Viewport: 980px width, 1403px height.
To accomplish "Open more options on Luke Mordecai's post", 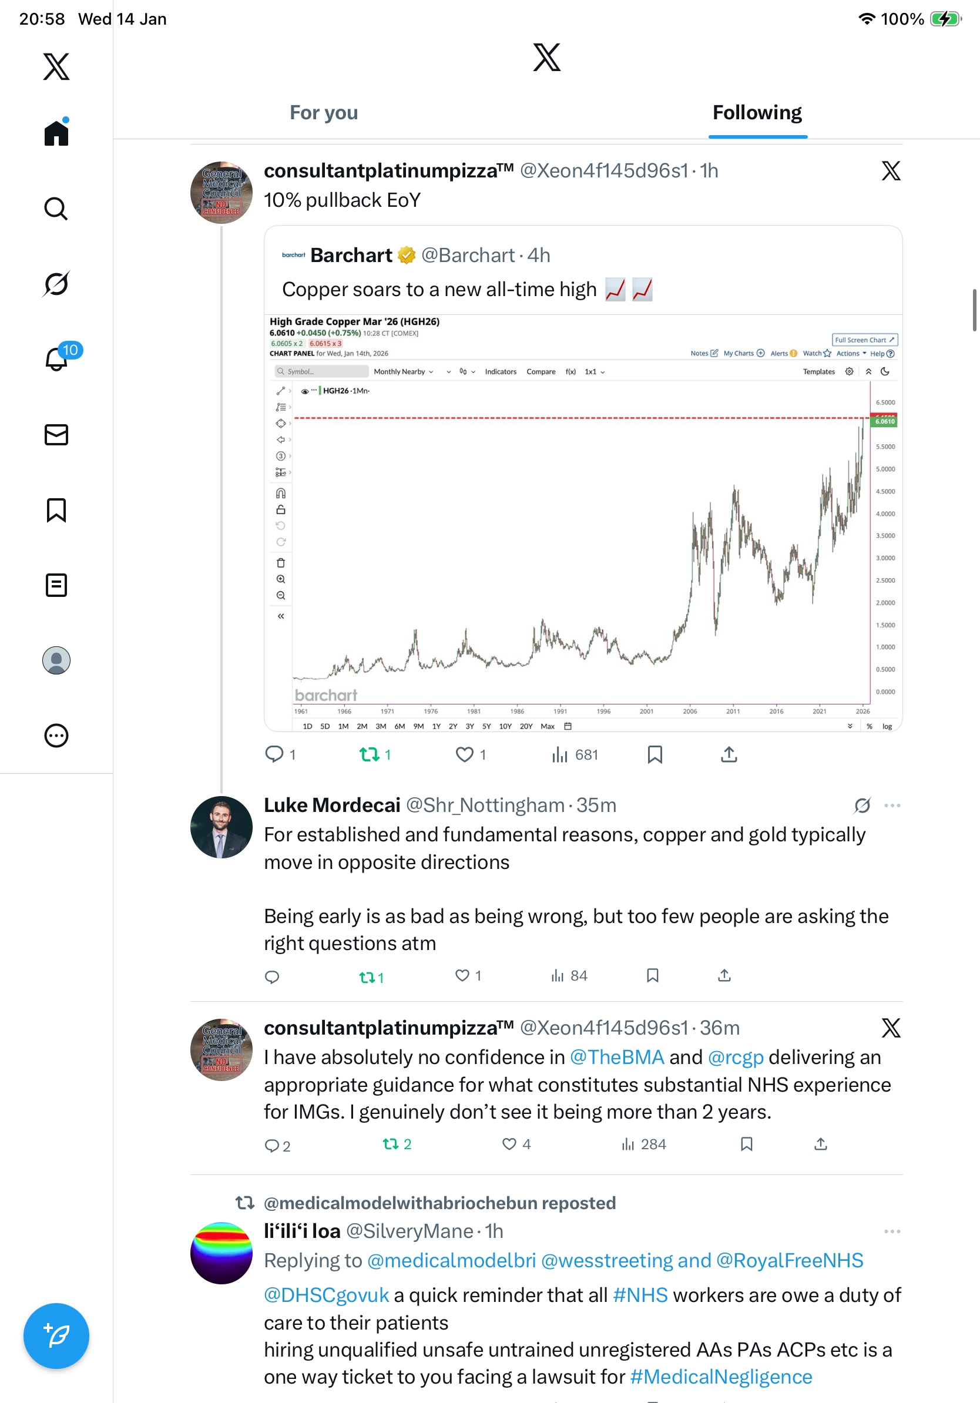I will (892, 805).
